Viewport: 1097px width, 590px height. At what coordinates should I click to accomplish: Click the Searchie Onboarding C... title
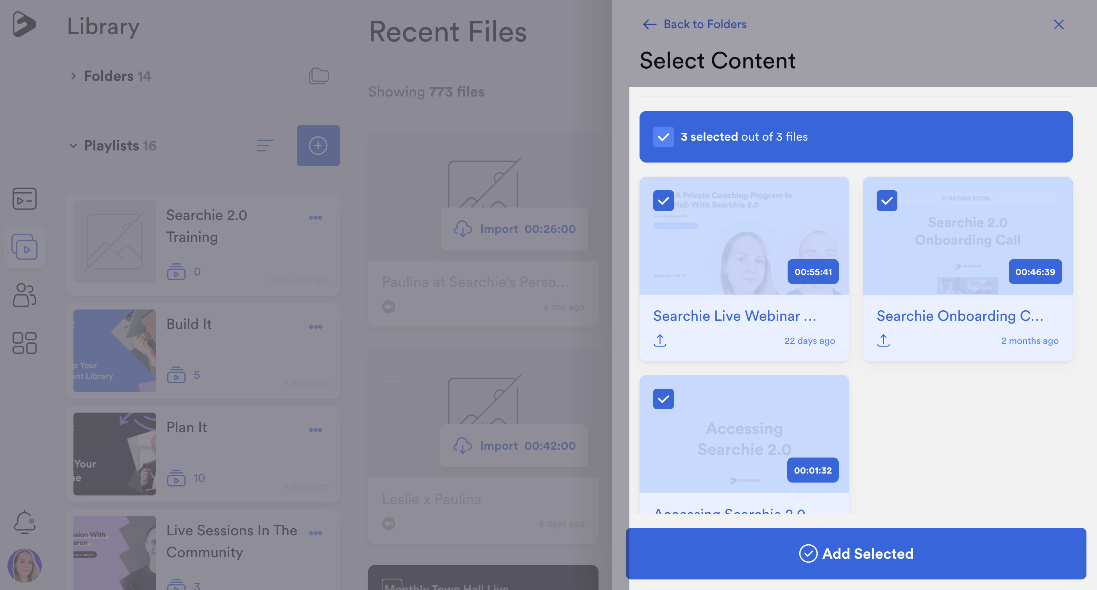960,316
